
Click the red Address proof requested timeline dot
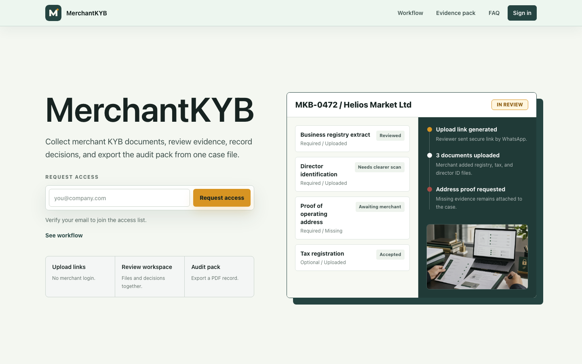[x=430, y=189]
